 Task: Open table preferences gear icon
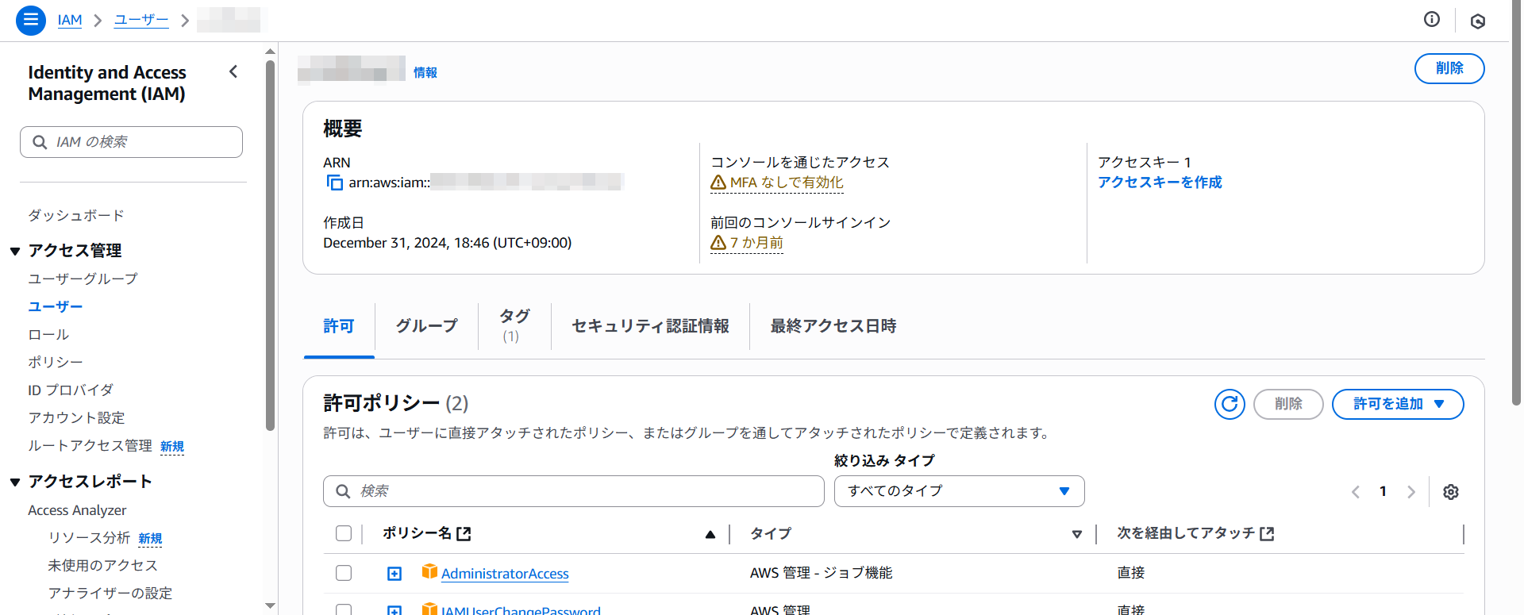click(1450, 492)
